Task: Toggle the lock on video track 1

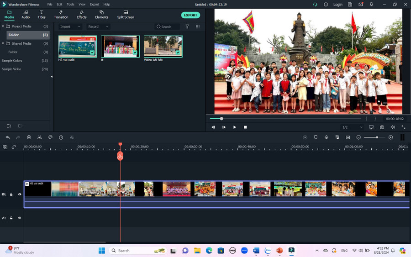Action: (11, 194)
